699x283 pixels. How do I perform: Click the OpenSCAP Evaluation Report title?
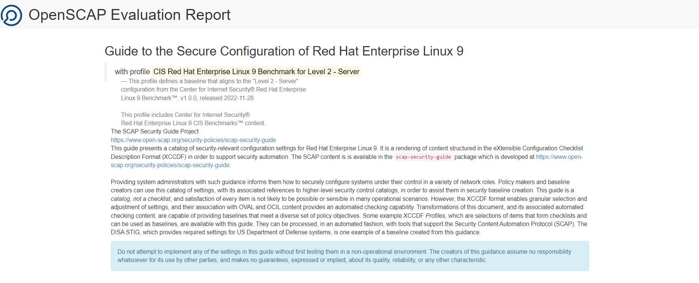tap(129, 15)
